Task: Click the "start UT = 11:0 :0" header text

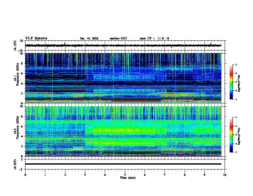Action: 154,38
